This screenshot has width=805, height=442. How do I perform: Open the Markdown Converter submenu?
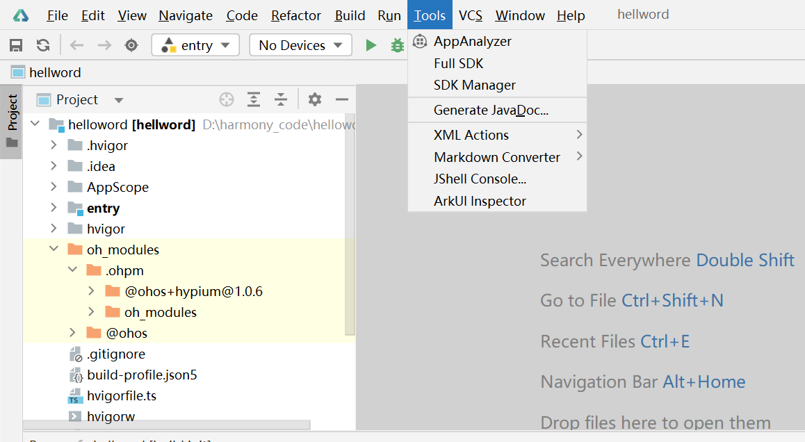498,157
